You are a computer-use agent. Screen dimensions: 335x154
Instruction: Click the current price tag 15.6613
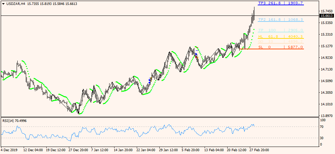(x=326, y=16)
